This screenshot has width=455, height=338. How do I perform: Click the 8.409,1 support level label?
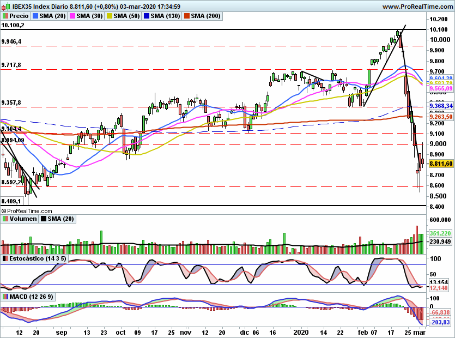click(11, 200)
